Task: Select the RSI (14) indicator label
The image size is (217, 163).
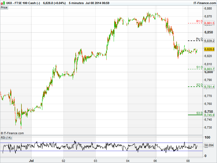Action: (x=6, y=138)
